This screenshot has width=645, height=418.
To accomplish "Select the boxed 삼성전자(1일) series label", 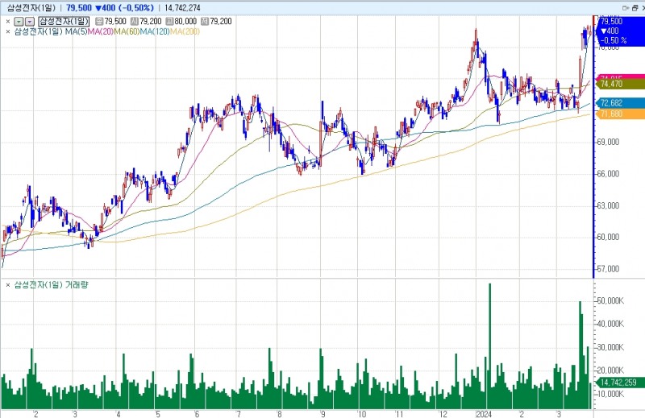I will click(64, 22).
